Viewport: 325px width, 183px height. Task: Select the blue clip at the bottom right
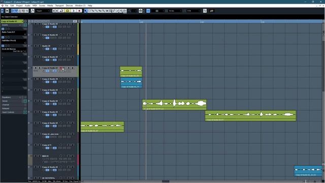[x=308, y=171]
